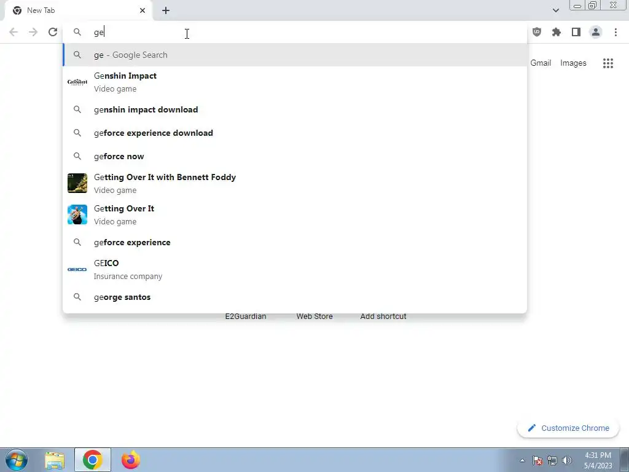The width and height of the screenshot is (629, 472).
Task: Open the Extensions puzzle-piece menu
Action: point(557,32)
